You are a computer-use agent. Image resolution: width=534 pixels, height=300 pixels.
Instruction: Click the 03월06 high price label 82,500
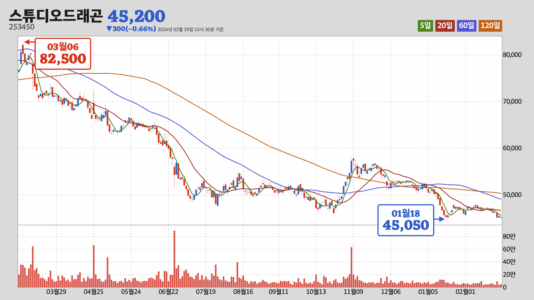coord(63,54)
